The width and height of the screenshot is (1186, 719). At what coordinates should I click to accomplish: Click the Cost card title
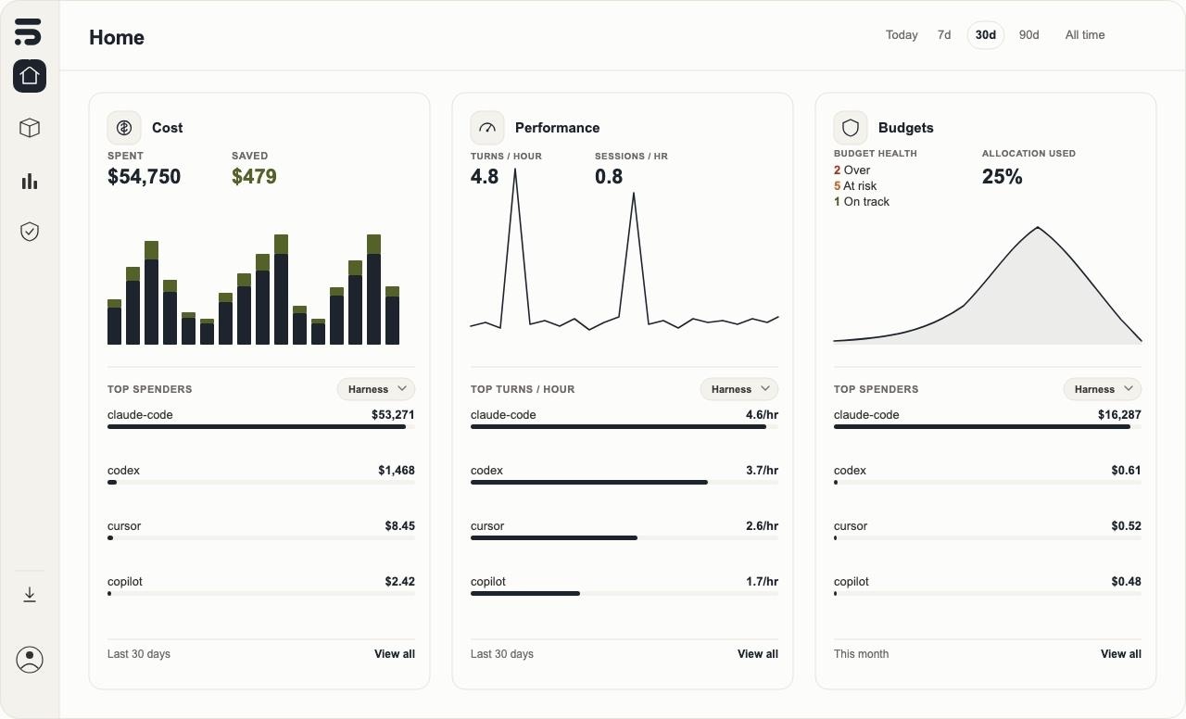click(168, 128)
